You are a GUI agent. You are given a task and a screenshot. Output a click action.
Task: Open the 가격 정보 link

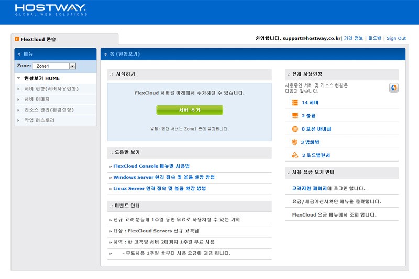(x=353, y=38)
